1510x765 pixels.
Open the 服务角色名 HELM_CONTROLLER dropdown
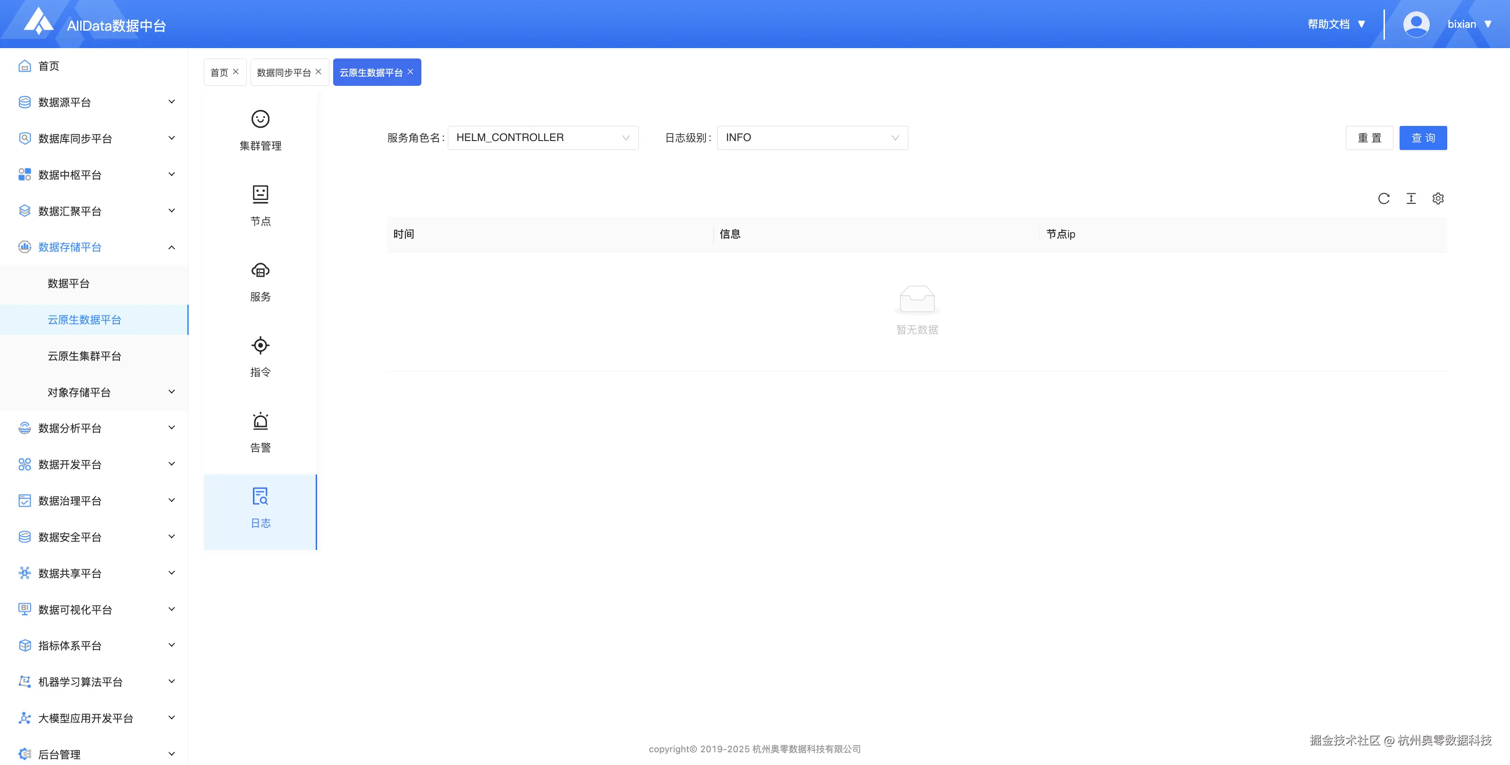click(543, 138)
